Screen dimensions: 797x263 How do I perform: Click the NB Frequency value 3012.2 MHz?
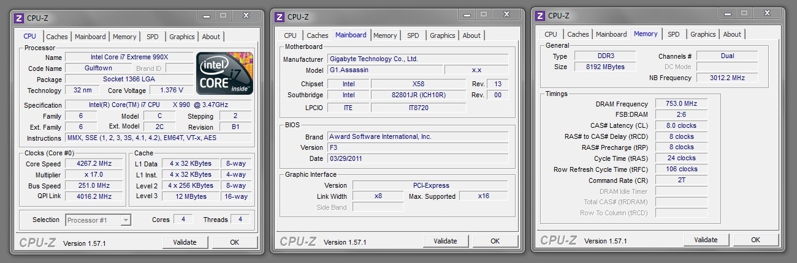pyautogui.click(x=728, y=78)
